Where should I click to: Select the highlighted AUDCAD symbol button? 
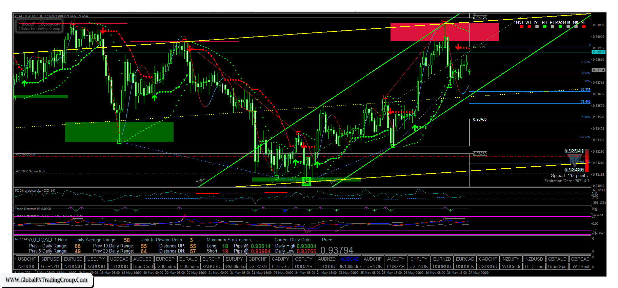(350, 259)
